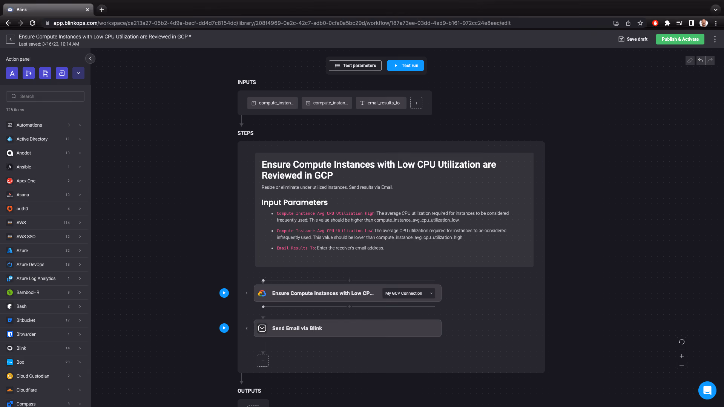Open the Send Email via Blink step

(348, 328)
